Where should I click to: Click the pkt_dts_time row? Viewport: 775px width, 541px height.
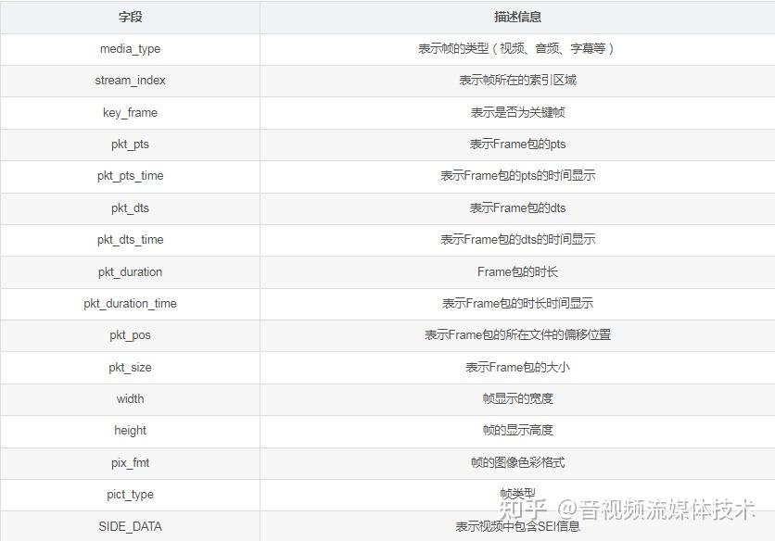click(x=130, y=240)
